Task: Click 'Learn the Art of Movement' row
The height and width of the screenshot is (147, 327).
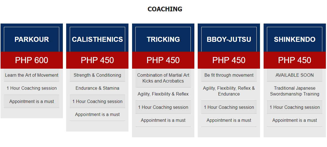Action: [32, 75]
